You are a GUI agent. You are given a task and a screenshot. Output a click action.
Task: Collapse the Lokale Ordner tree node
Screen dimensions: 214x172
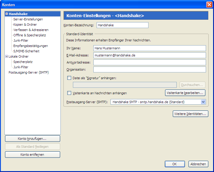click(x=7, y=56)
